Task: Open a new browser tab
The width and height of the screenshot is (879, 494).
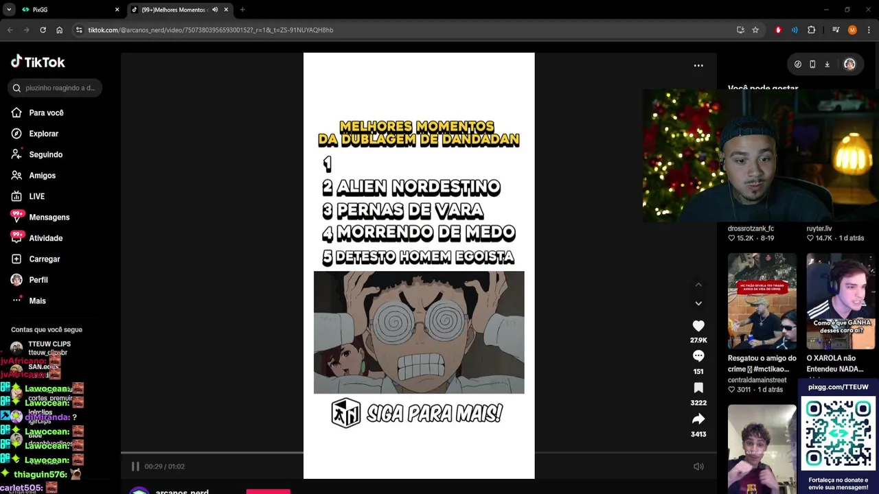Action: click(x=242, y=10)
